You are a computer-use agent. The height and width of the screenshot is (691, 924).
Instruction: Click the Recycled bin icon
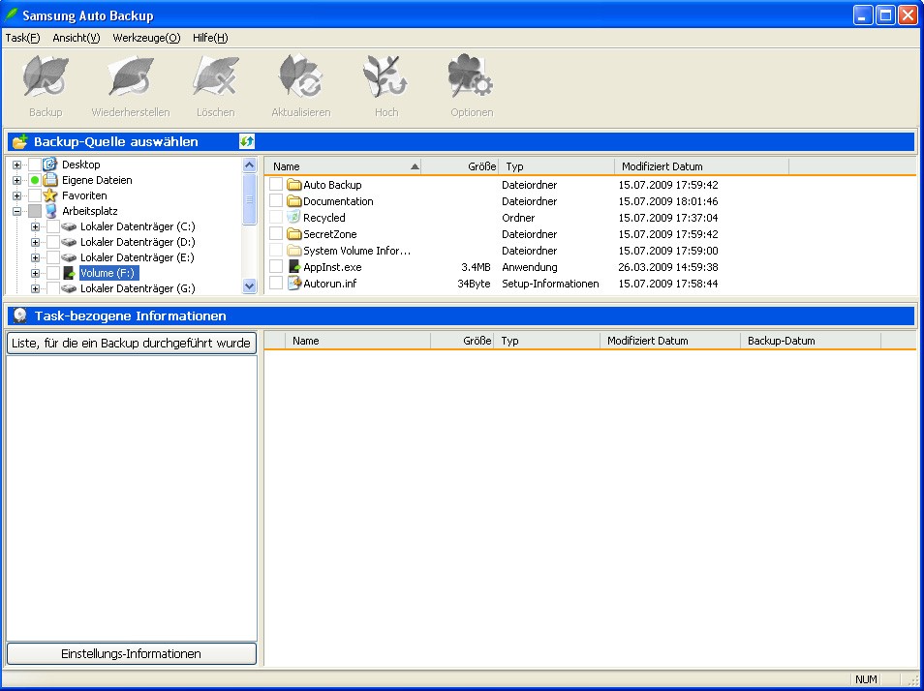click(x=294, y=218)
